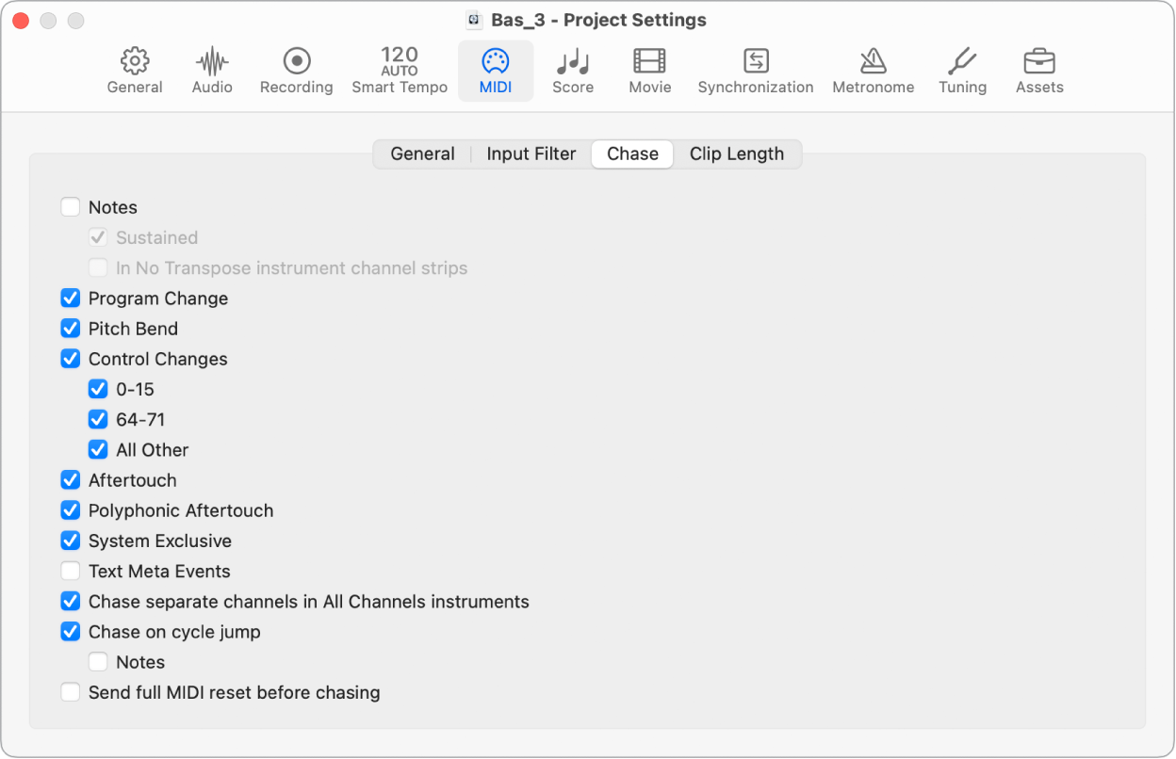
Task: Disable the Program Change checkbox
Action: (x=70, y=298)
